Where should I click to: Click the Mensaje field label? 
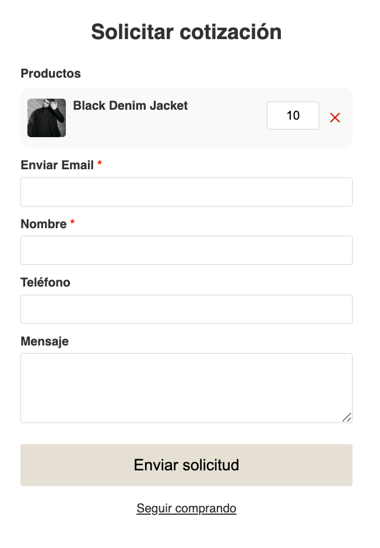point(45,341)
